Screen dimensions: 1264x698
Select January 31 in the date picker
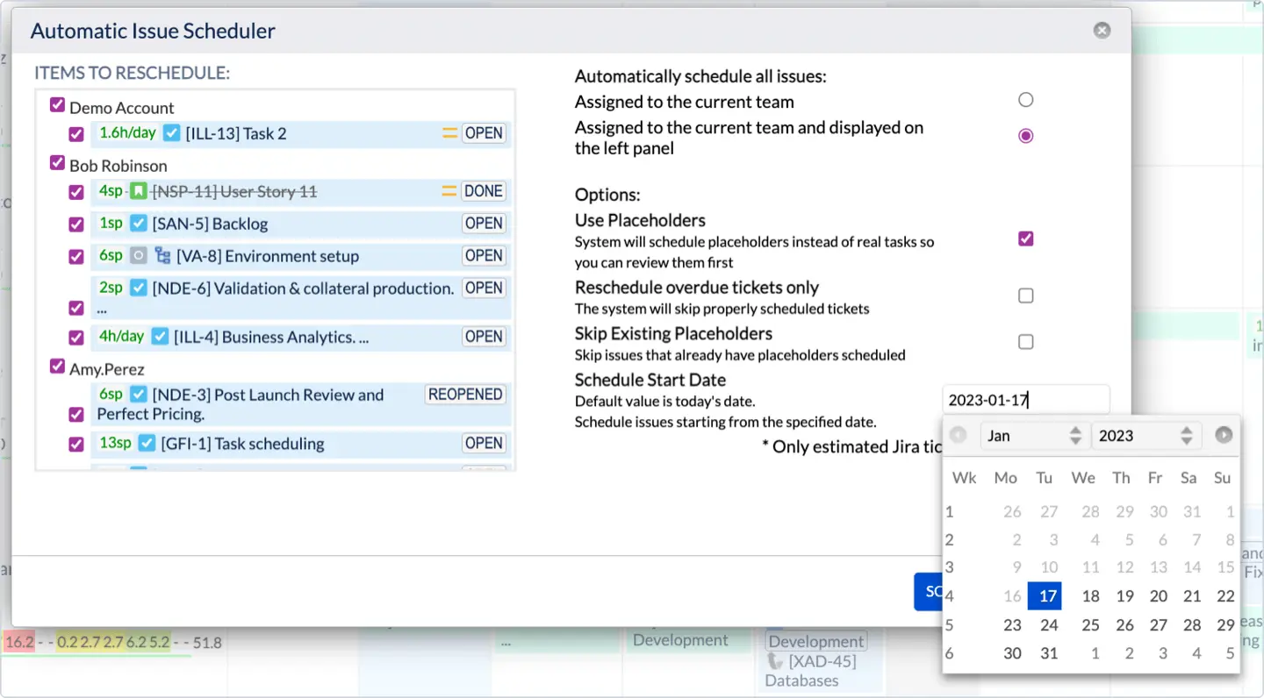(x=1048, y=653)
